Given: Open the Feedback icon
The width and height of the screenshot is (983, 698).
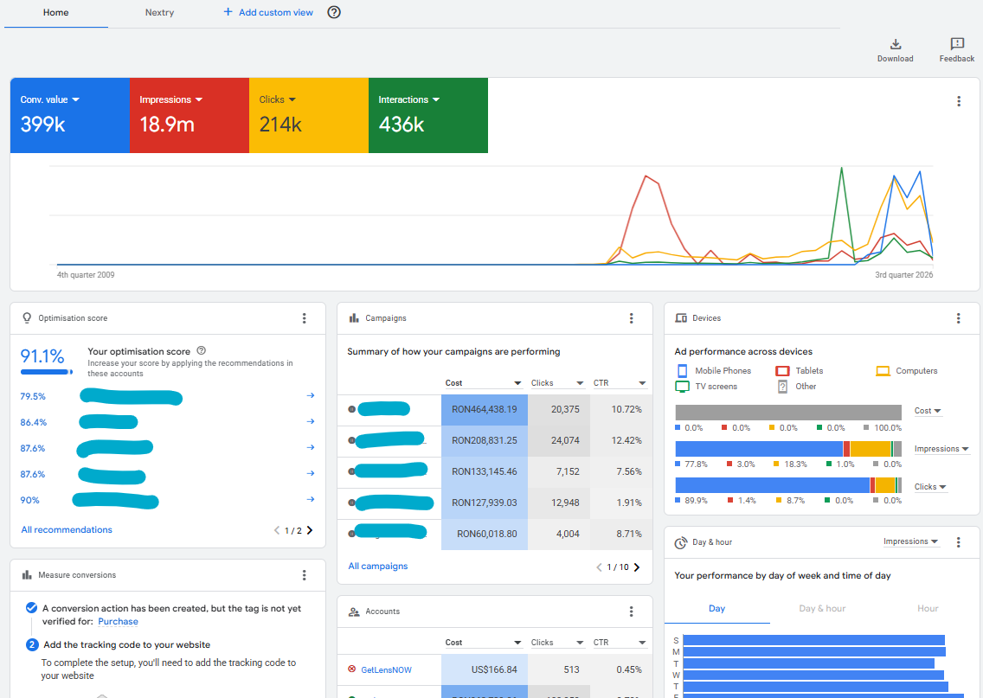Looking at the screenshot, I should point(957,44).
